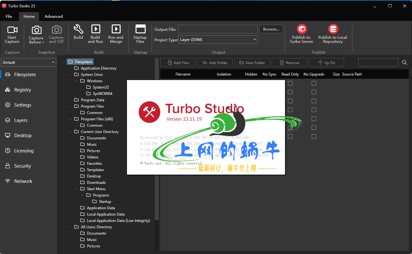412x254 pixels.
Task: Tick the Read Only checkbox in second file row
Action: pos(290,92)
